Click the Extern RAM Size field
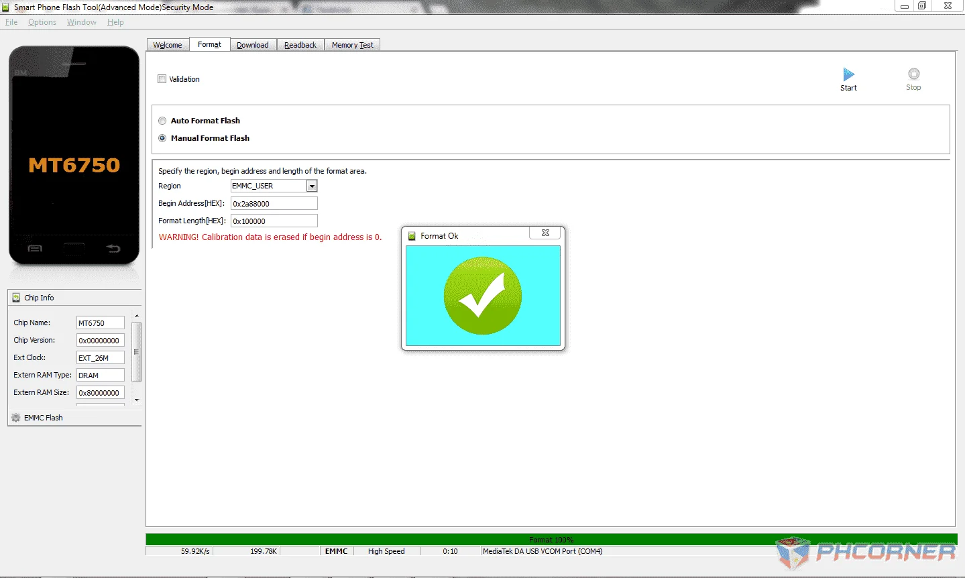This screenshot has height=578, width=965. (101, 392)
